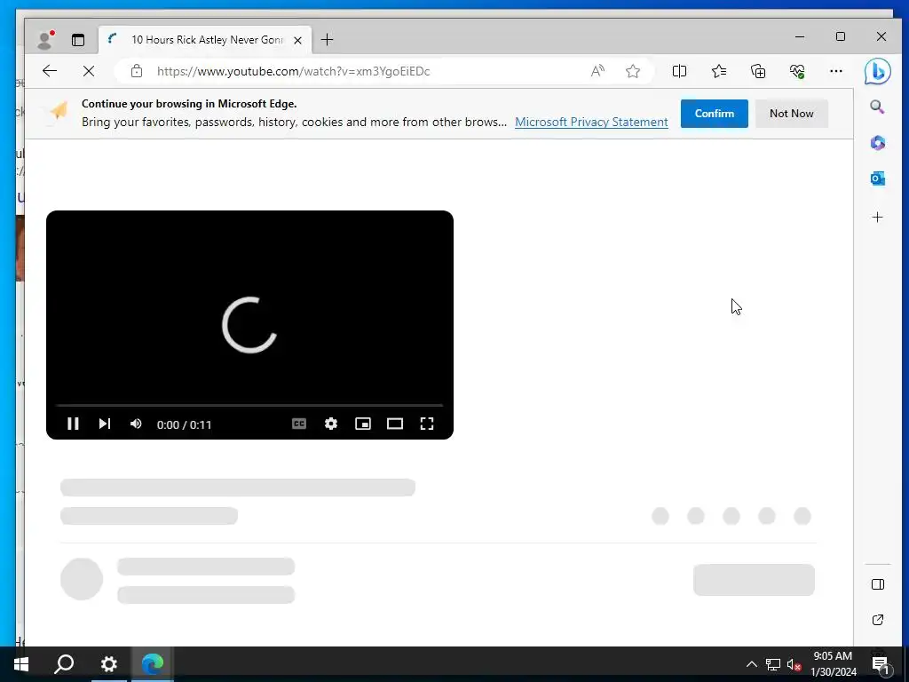
Task: Open Browser essentials heart icon
Action: click(x=797, y=71)
